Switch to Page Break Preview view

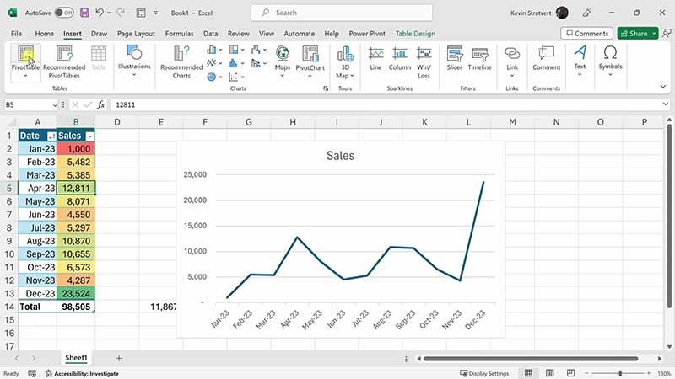pyautogui.click(x=571, y=373)
